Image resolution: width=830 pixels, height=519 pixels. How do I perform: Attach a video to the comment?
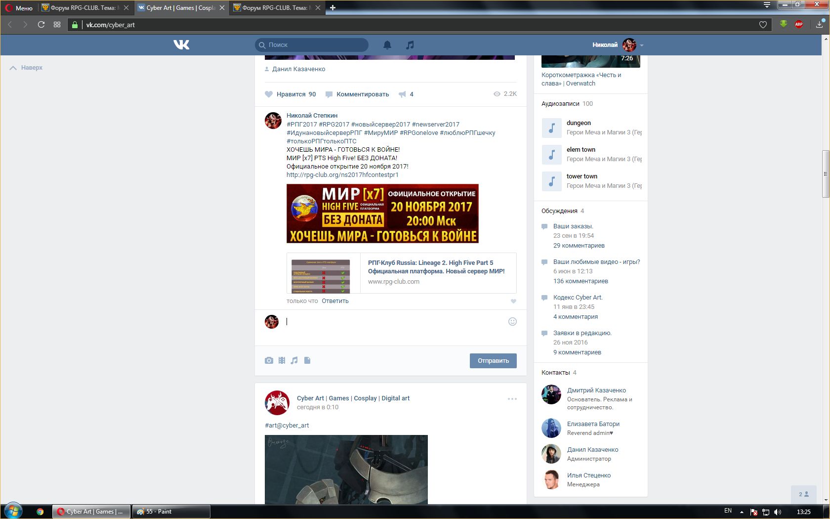pos(282,360)
